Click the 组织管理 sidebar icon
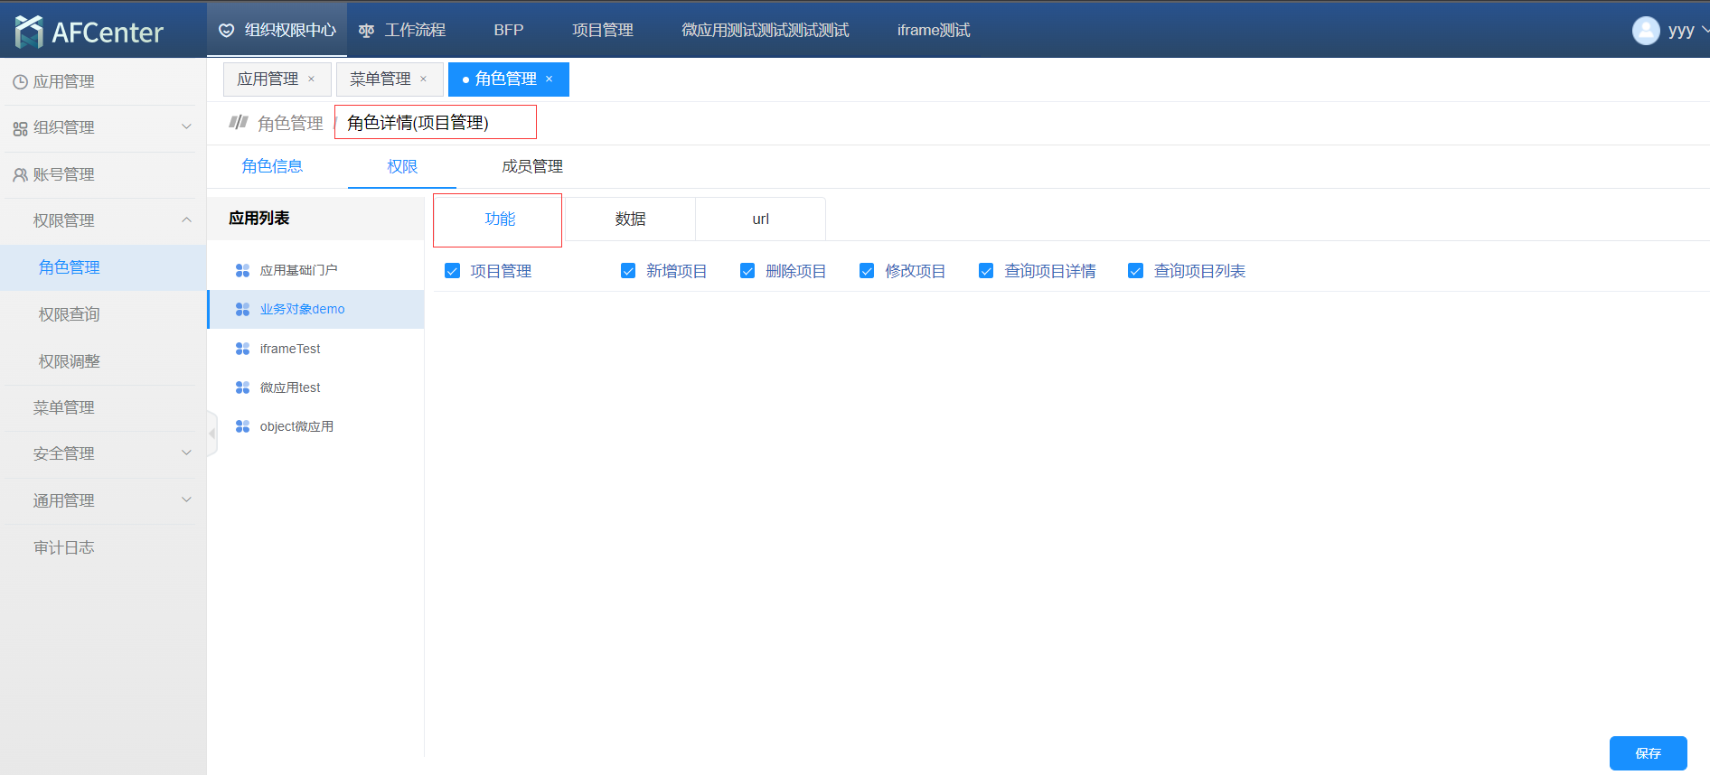Image resolution: width=1710 pixels, height=775 pixels. click(x=20, y=128)
